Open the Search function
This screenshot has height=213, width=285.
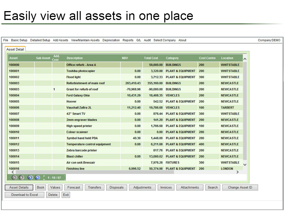click(213, 187)
